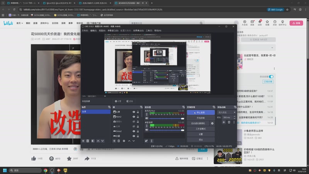Hide the first source in sources list
The width and height of the screenshot is (309, 174).
coord(134,112)
